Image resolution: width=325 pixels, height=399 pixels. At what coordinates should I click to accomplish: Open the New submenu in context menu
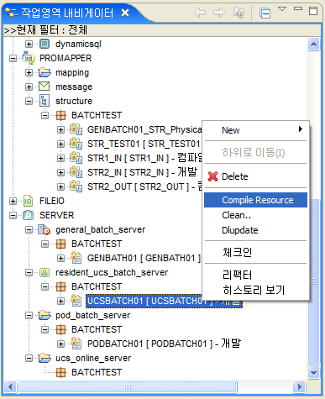(x=256, y=130)
